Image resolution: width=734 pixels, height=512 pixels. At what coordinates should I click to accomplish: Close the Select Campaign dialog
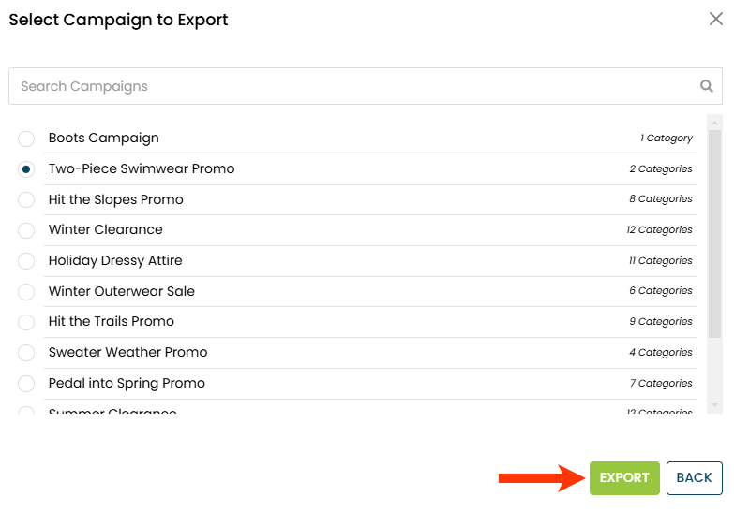[x=715, y=20]
